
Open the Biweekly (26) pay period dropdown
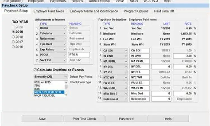coord(51,77)
